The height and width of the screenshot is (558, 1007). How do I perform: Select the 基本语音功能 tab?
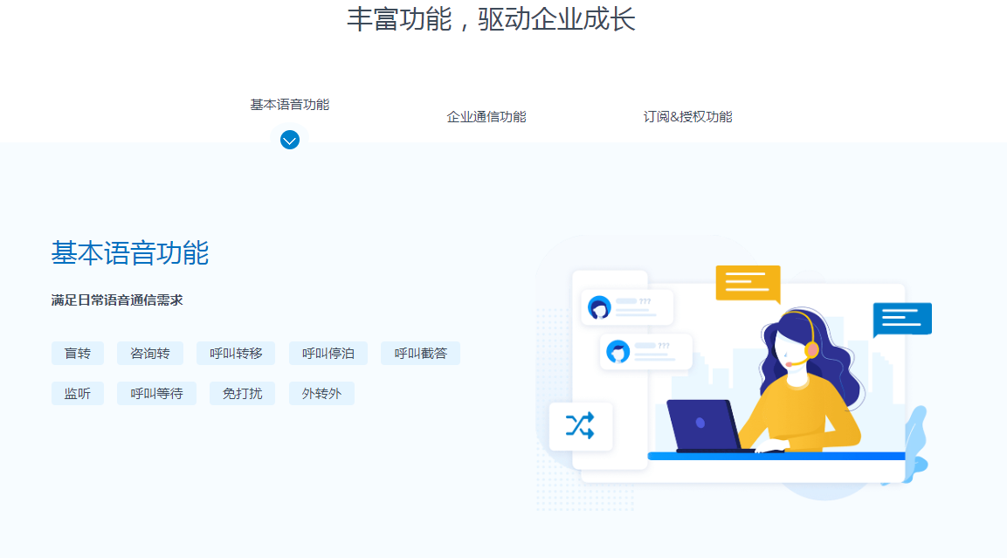click(290, 105)
